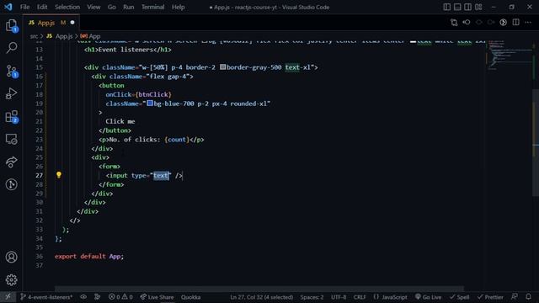Change indentation Spaces: 2 setting

coord(312,297)
